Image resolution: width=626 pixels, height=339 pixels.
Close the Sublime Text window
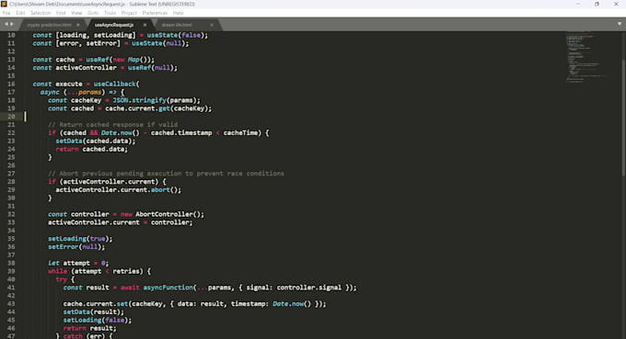click(616, 4)
